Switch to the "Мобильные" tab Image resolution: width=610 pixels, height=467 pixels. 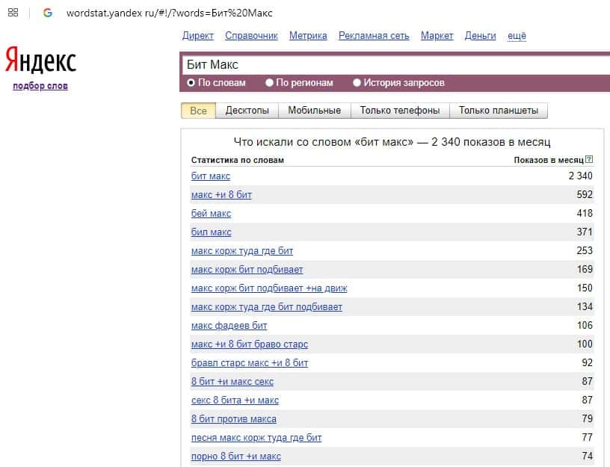(x=314, y=111)
